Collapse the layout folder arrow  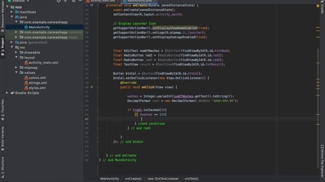click(x=16, y=57)
